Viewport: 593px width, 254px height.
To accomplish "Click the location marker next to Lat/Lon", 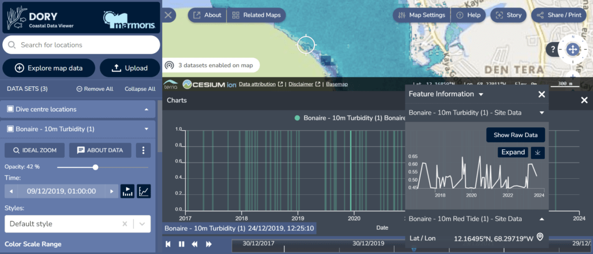I will tap(540, 237).
